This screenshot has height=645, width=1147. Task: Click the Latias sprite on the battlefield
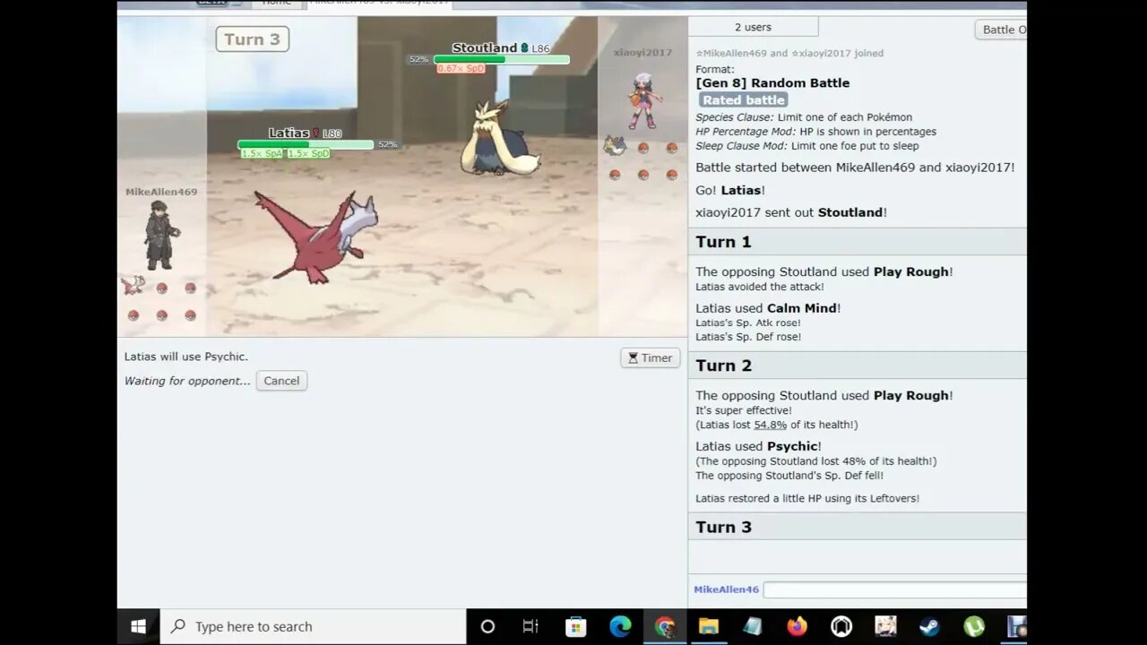[315, 236]
